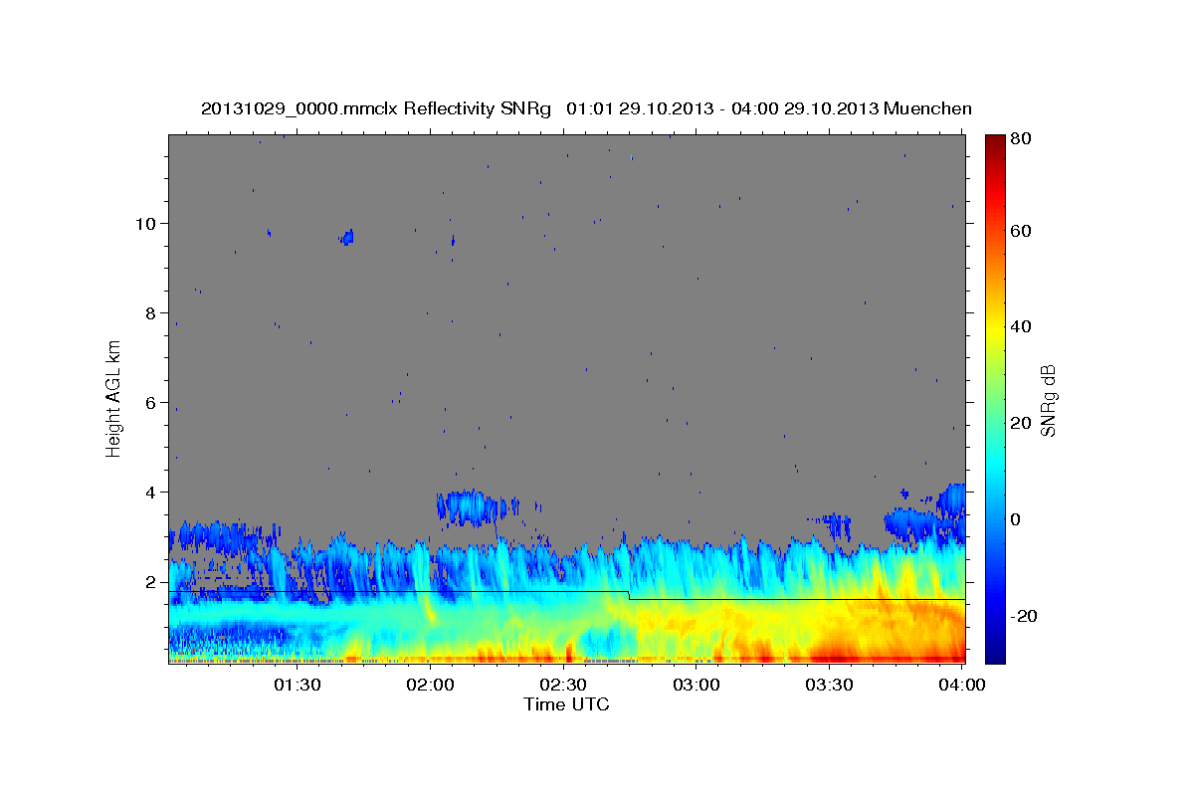Click the colorbar value 60

pos(1020,231)
